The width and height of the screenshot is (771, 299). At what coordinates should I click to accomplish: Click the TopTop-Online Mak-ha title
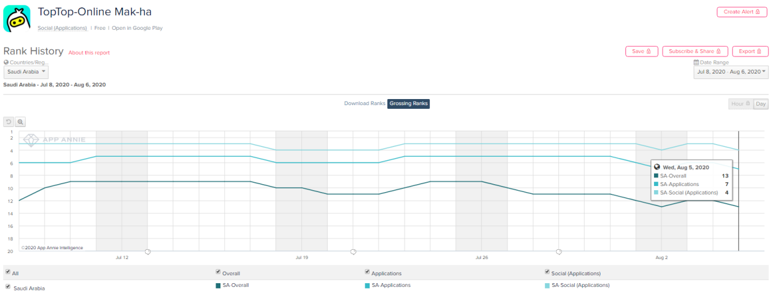click(94, 12)
